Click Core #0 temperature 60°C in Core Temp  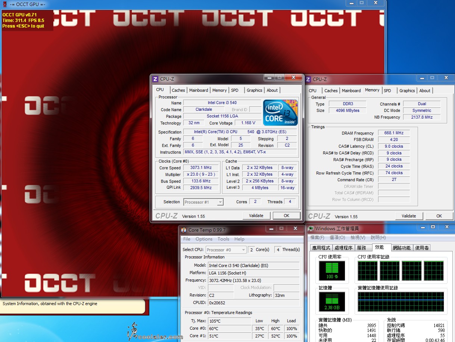click(230, 329)
